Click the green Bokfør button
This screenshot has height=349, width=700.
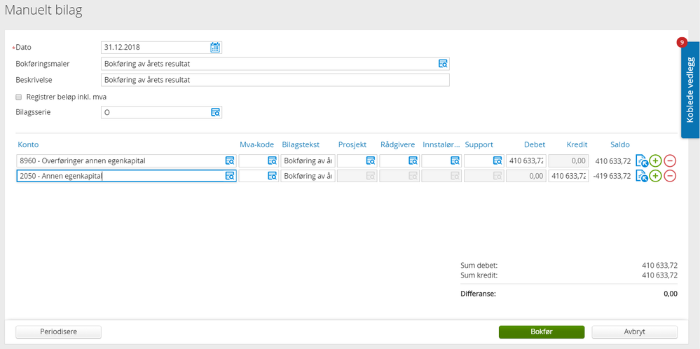click(x=542, y=332)
